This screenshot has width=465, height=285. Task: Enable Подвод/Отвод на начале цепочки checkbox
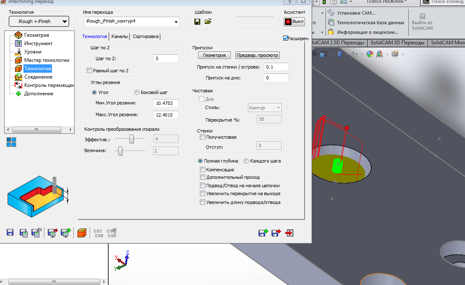(x=203, y=186)
